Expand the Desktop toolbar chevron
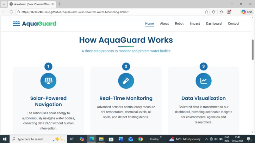The width and height of the screenshot is (255, 143). [x=161, y=137]
